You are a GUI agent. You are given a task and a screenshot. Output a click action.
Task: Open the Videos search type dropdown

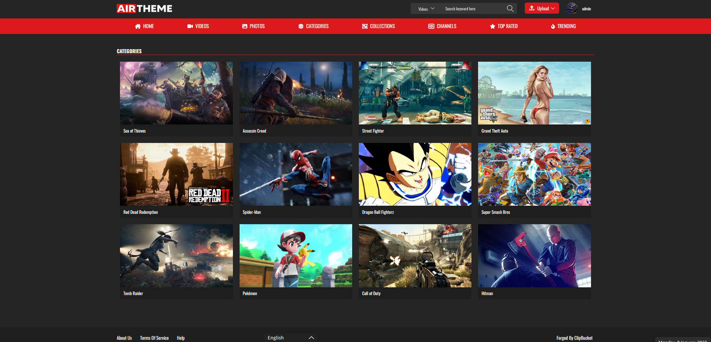pos(426,9)
